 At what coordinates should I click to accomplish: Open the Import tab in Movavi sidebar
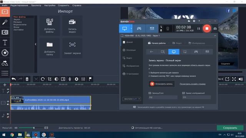[5, 12]
